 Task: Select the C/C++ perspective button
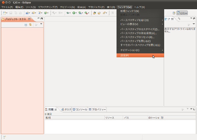pyautogui.click(x=182, y=13)
